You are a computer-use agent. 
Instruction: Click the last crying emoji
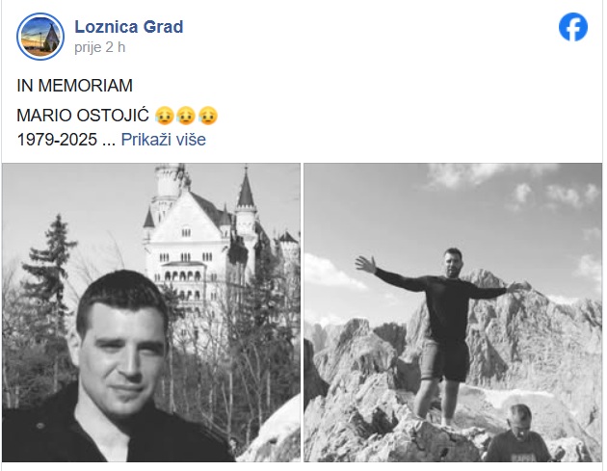click(x=208, y=116)
